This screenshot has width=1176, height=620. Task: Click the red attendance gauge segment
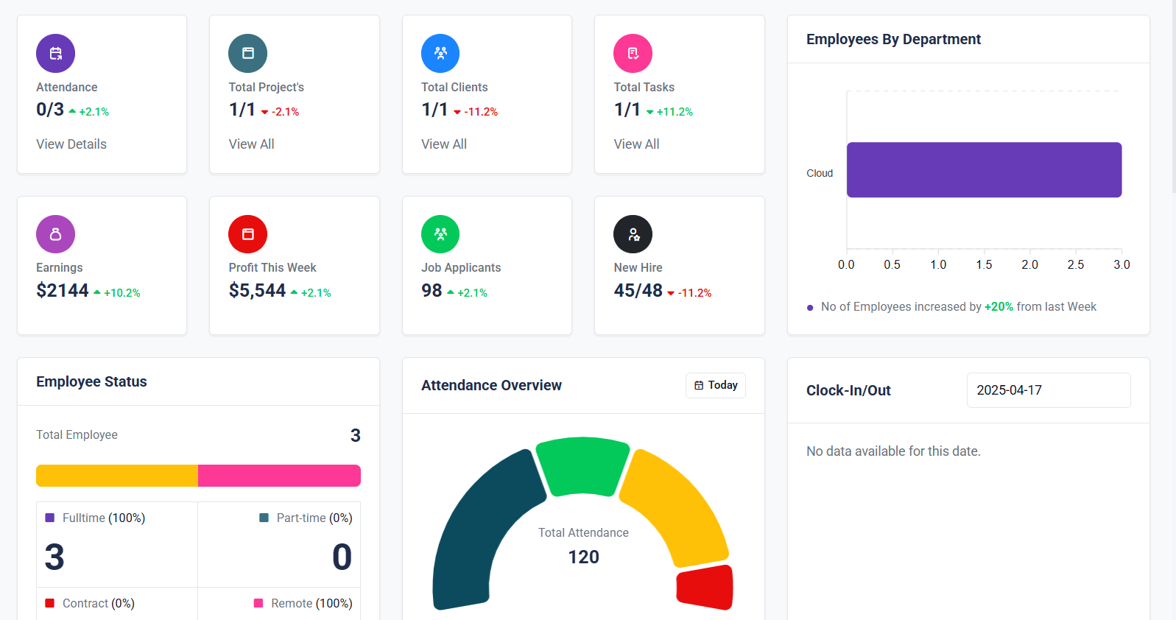[705, 588]
